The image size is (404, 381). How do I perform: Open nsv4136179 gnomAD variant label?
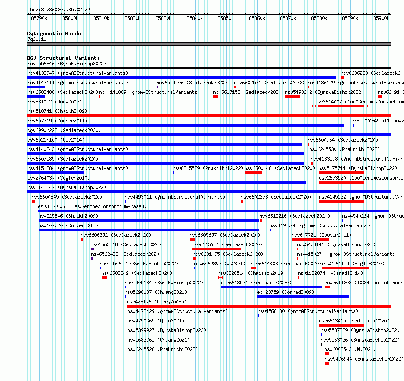(x=355, y=83)
